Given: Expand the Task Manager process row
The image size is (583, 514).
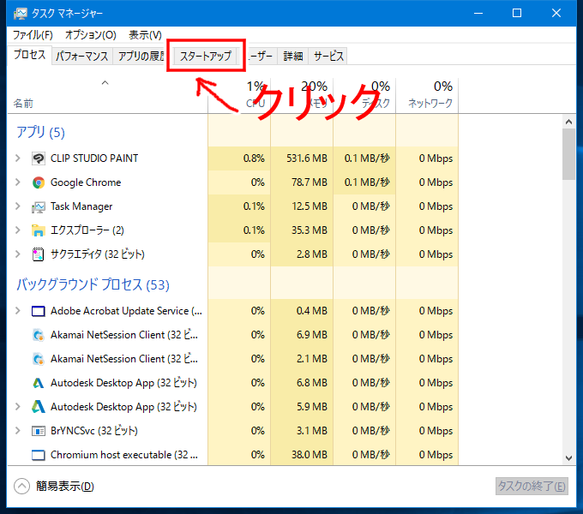Looking at the screenshot, I should click(17, 206).
